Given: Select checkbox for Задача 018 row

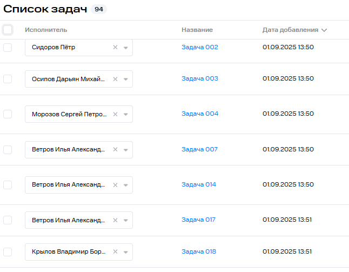Looking at the screenshot, I should coord(8,252).
